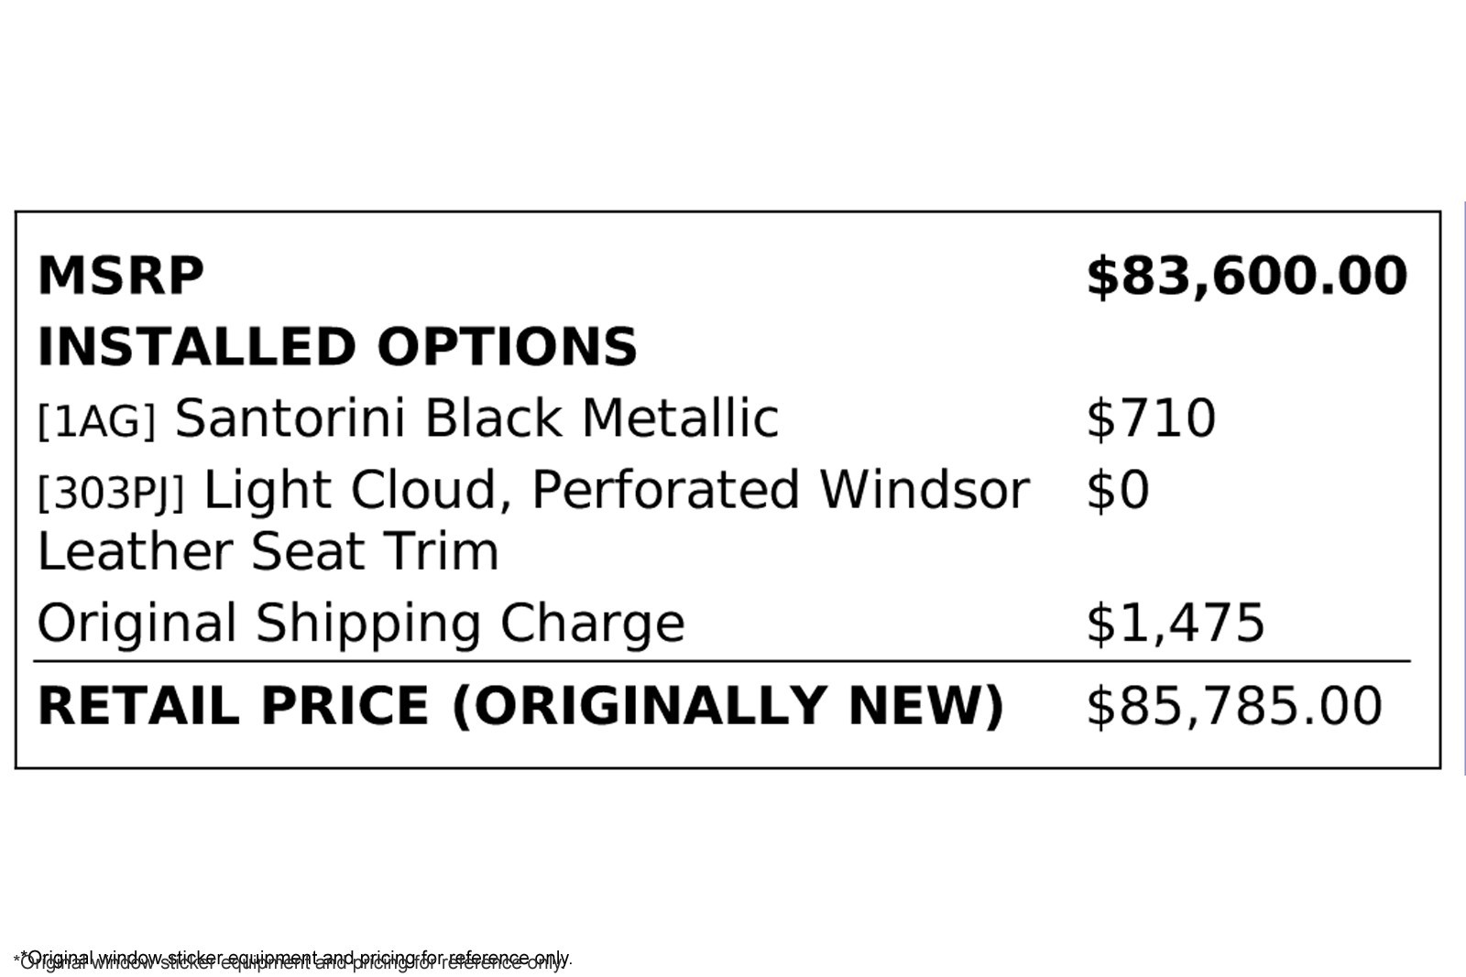The width and height of the screenshot is (1466, 977).
Task: Click the [303PJ] option code
Action: point(111,493)
